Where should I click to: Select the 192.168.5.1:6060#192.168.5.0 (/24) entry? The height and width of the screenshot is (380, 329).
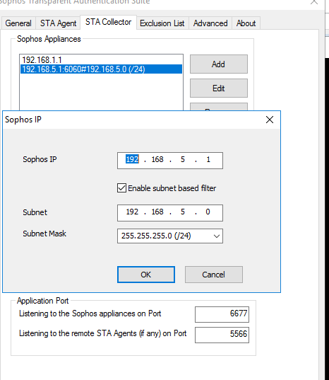point(101,69)
